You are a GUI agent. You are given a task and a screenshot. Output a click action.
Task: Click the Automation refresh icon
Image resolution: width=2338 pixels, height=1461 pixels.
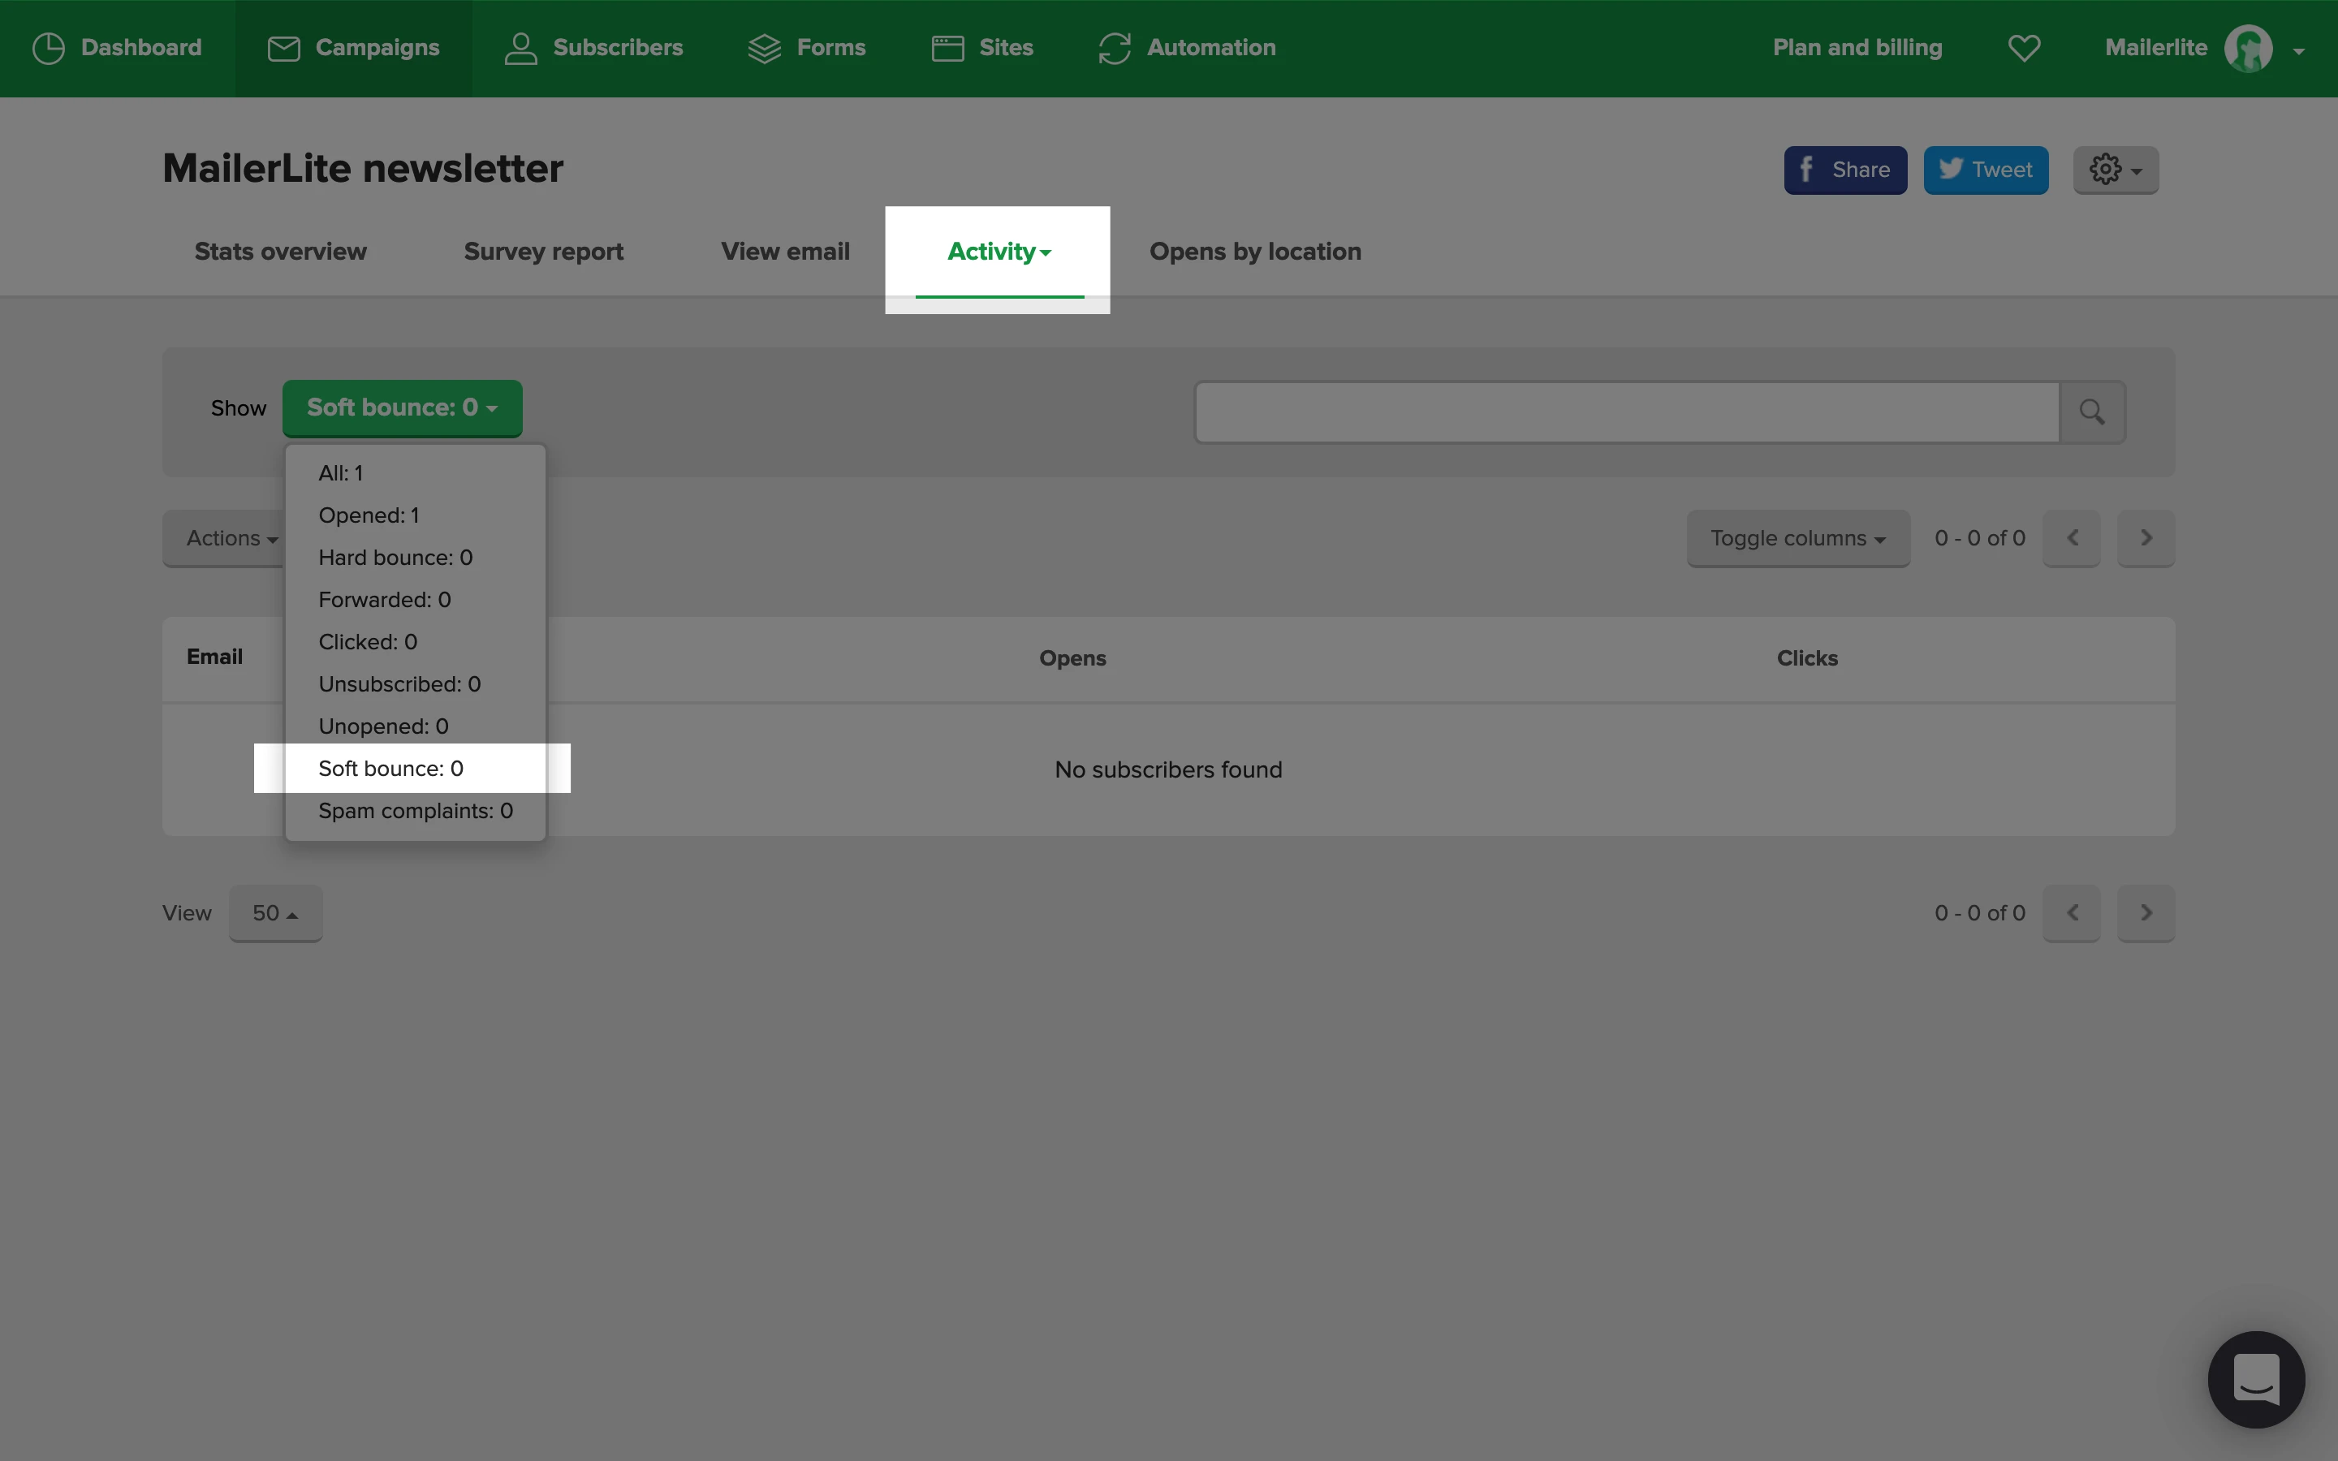(x=1114, y=49)
